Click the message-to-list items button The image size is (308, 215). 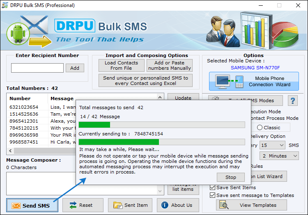click(x=183, y=189)
